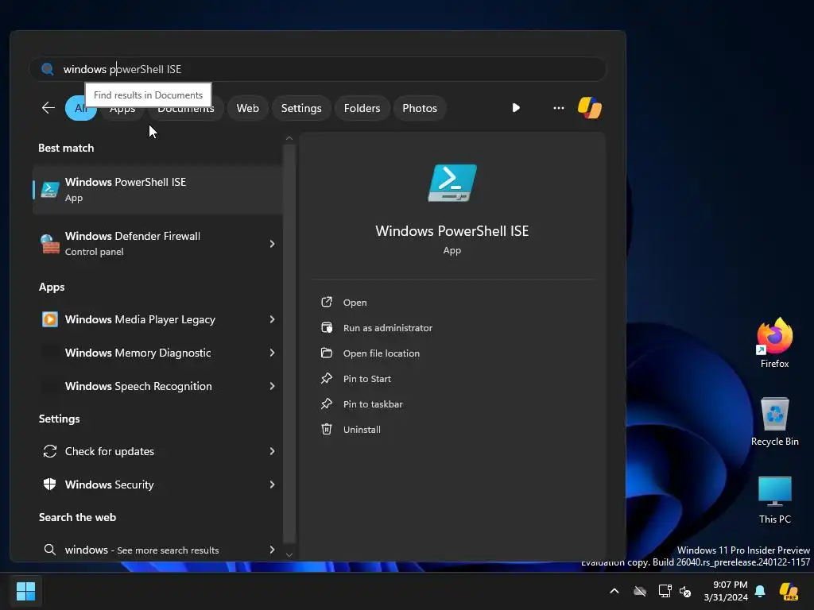Click the results list scrollbar
814x610 pixels.
(289, 343)
